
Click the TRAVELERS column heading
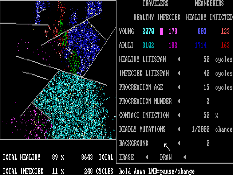pyautogui.click(x=155, y=4)
